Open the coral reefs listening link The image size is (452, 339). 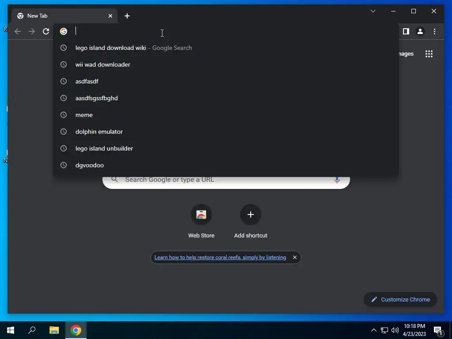pos(220,257)
